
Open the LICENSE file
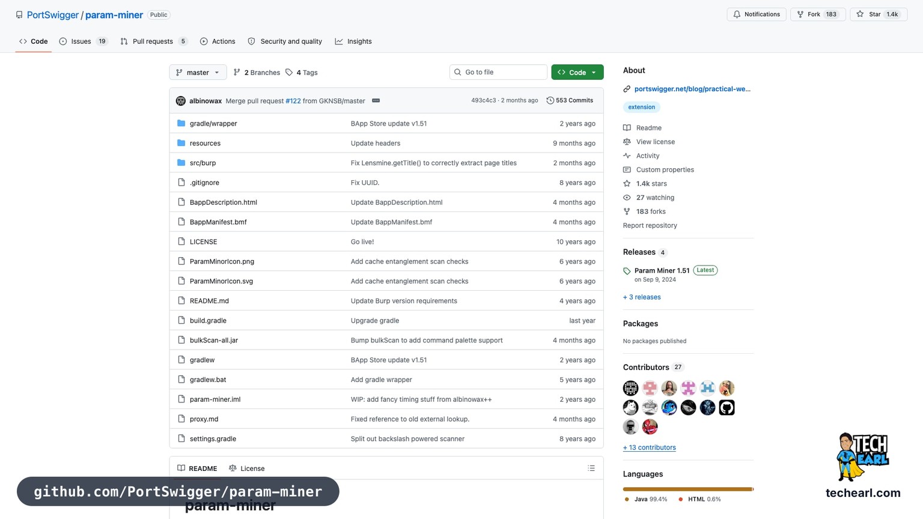(x=203, y=242)
